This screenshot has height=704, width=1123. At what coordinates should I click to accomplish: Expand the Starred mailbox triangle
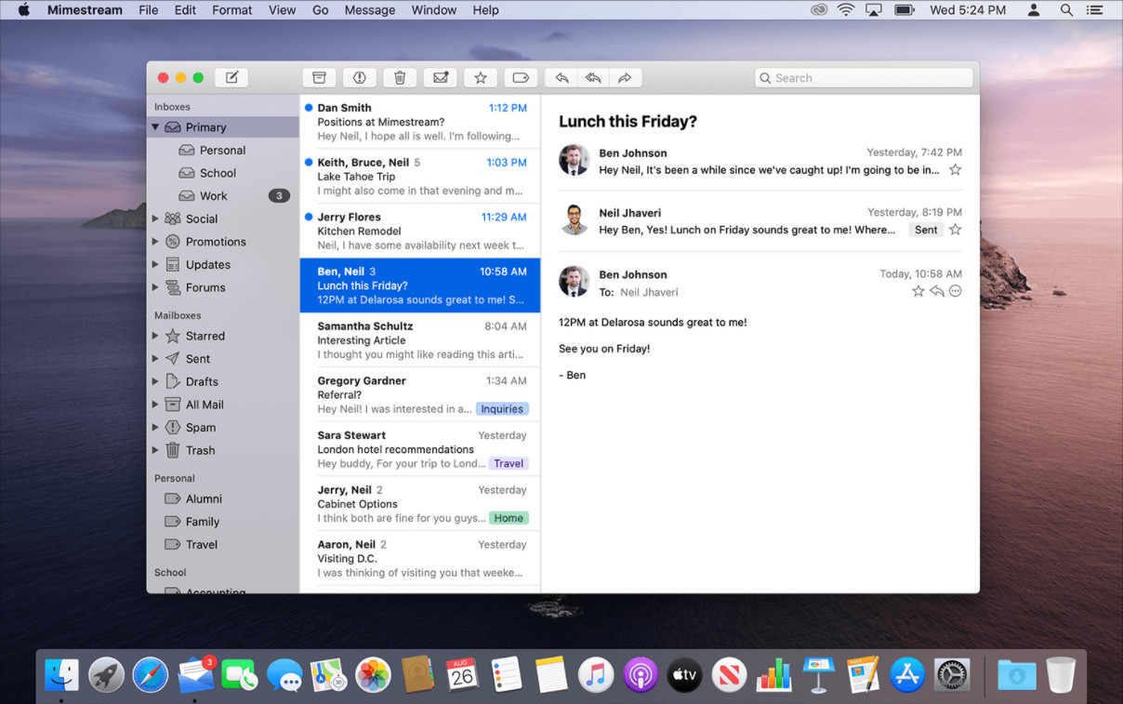(155, 336)
